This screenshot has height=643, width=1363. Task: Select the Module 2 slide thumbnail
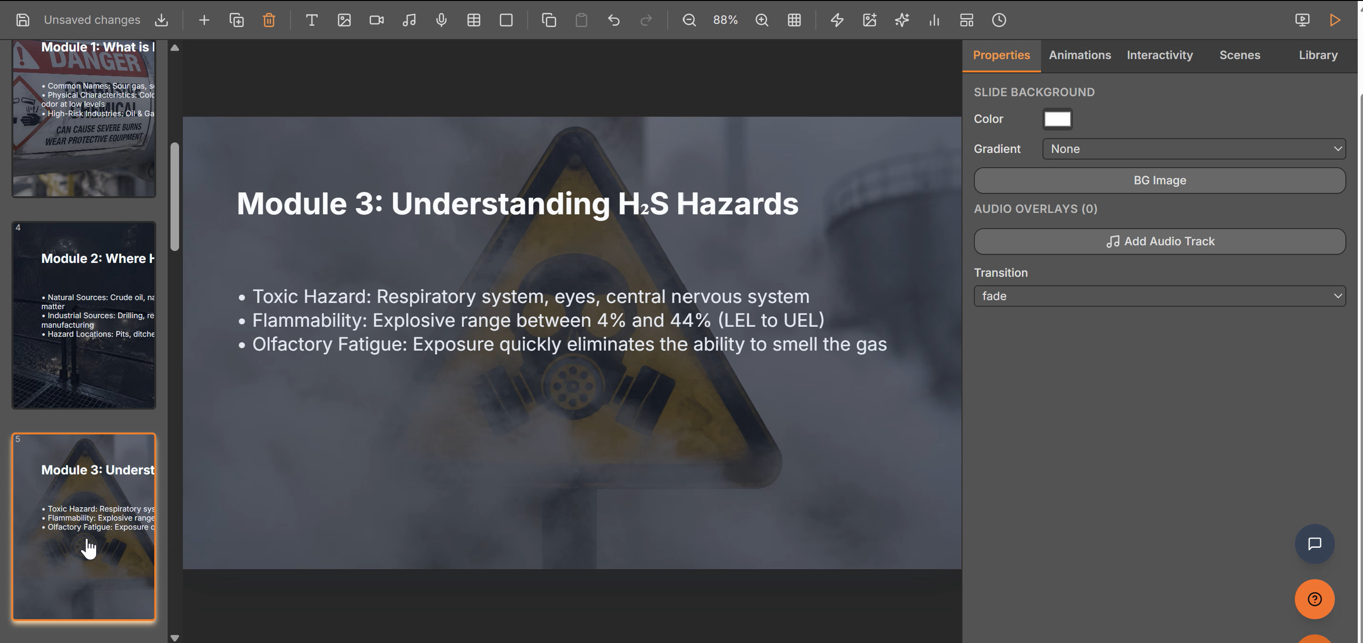pos(84,315)
